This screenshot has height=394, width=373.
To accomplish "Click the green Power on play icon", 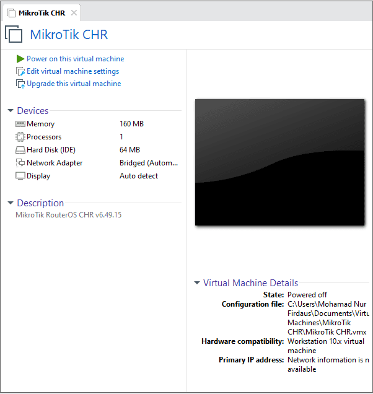I will 20,59.
